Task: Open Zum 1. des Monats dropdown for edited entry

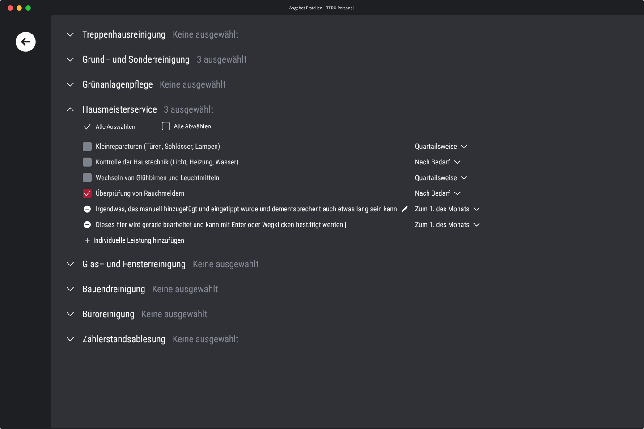Action: (447, 225)
